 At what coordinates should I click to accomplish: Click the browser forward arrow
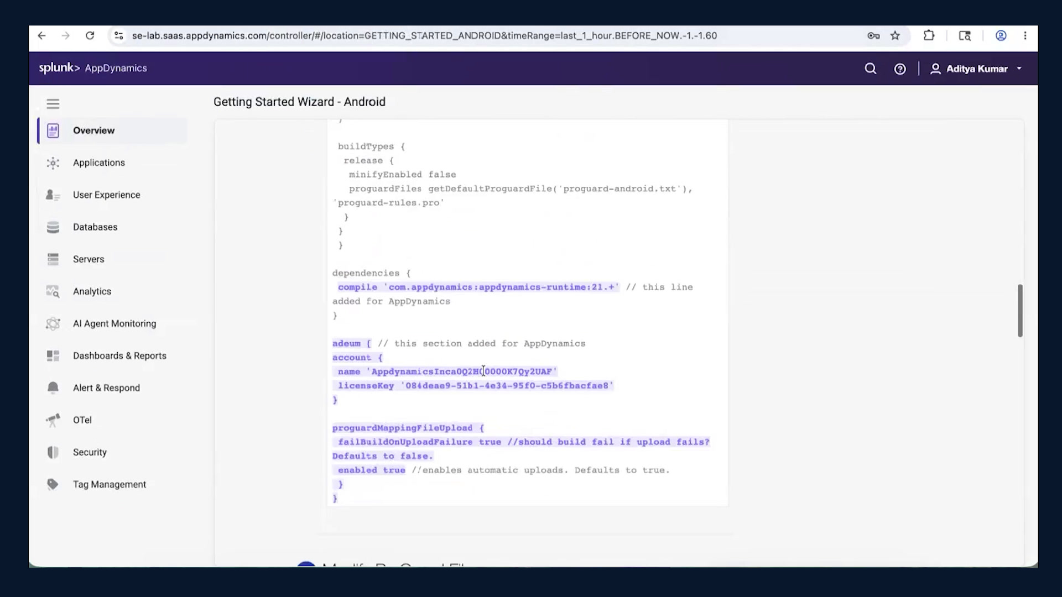(65, 36)
